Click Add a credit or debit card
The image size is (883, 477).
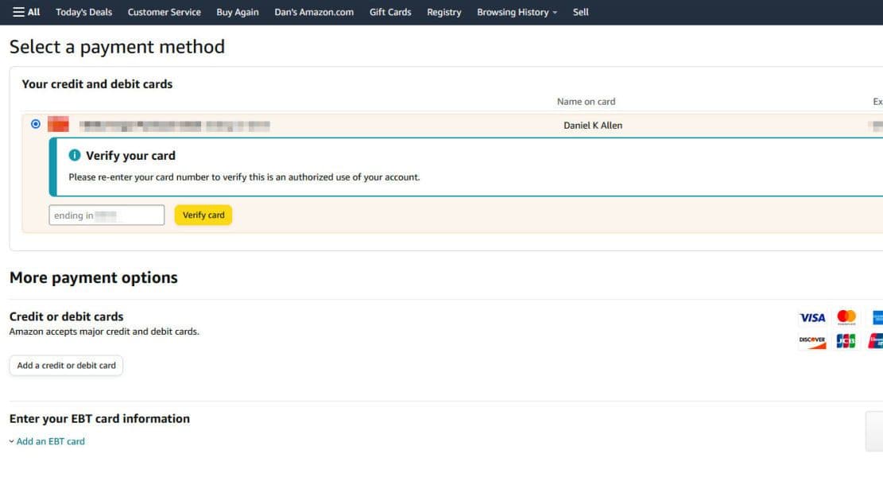(66, 365)
